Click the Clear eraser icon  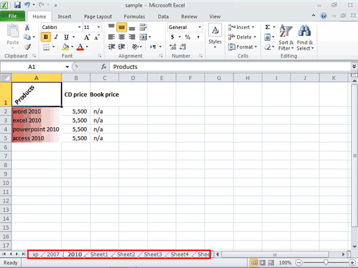(267, 47)
